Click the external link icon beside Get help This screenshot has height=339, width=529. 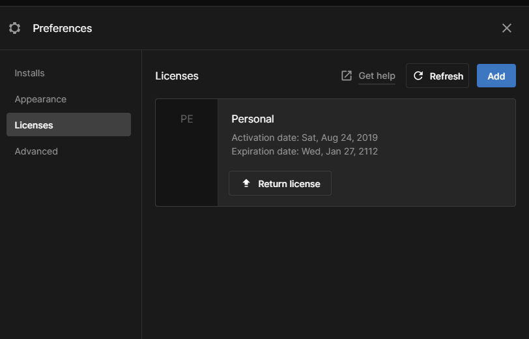(x=347, y=76)
